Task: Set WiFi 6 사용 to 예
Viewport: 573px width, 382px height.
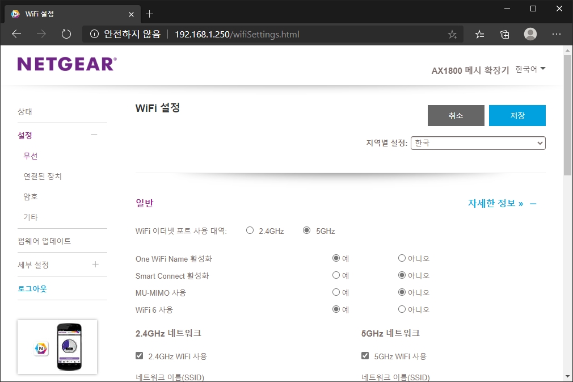Action: point(336,309)
